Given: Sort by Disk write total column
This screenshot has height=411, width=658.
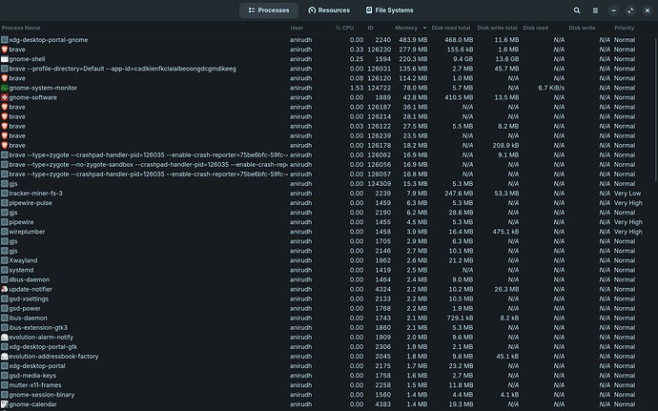Looking at the screenshot, I should (x=497, y=28).
